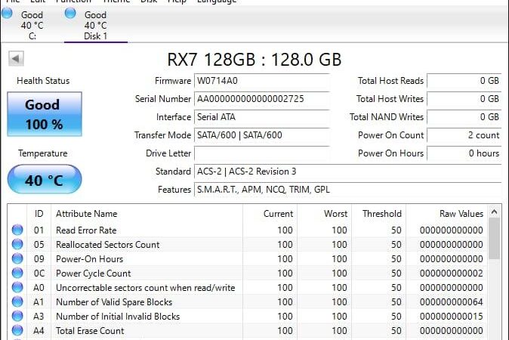Viewport: 509px width, 340px height.
Task: Click the Good 100 % health status button
Action: click(x=44, y=114)
